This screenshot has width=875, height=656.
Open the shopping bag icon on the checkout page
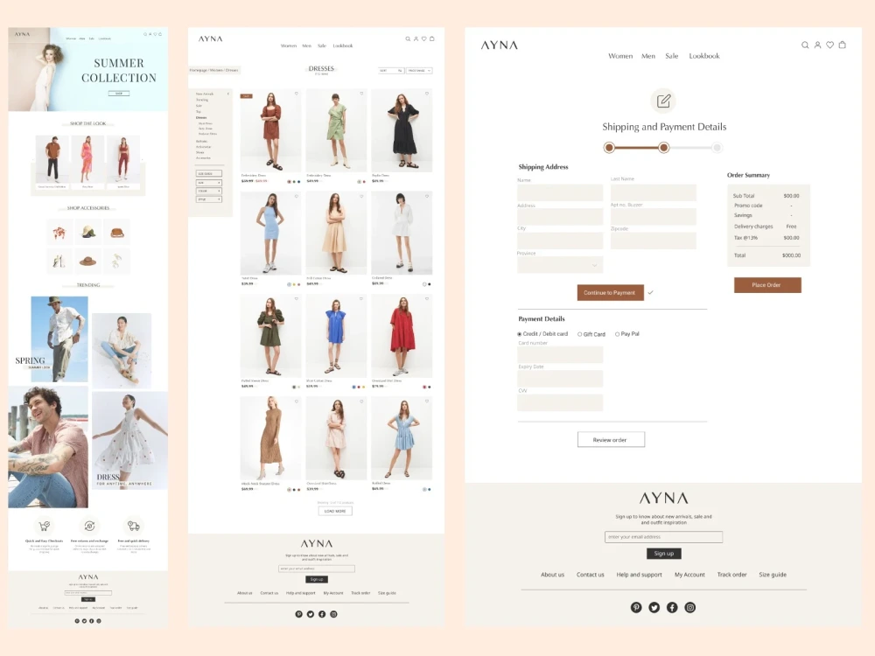click(x=843, y=45)
